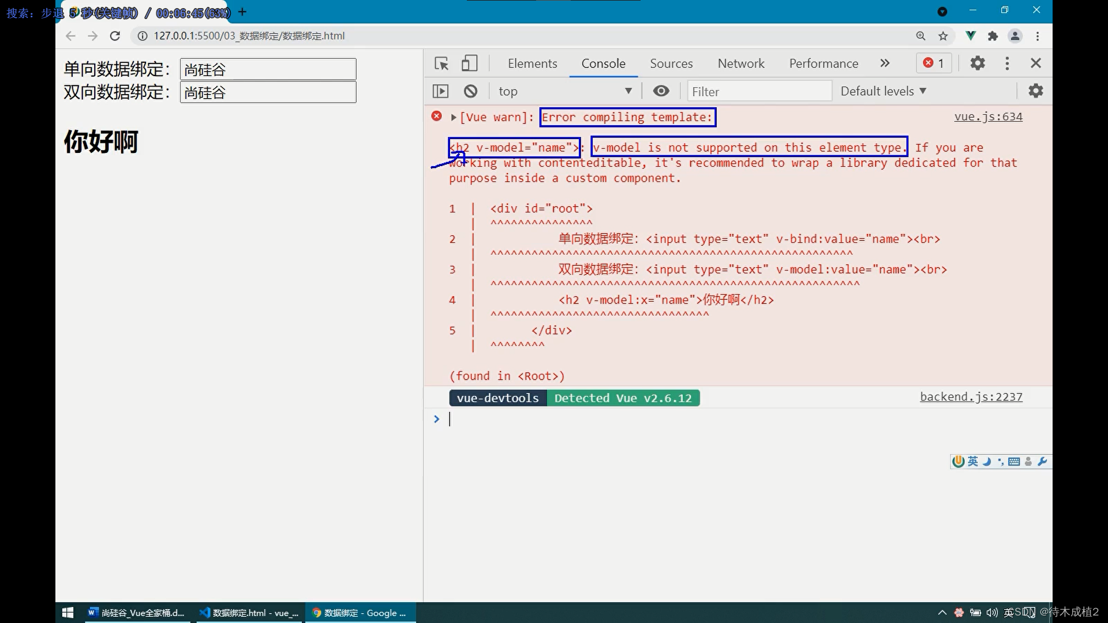Show more DevTools tabs chevron

[885, 63]
